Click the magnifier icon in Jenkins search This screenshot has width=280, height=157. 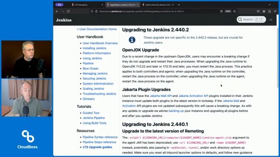click(x=240, y=19)
